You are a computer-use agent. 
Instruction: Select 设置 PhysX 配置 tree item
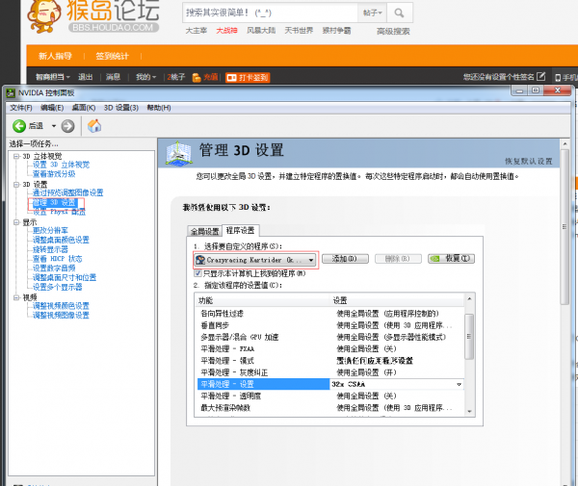tap(59, 212)
